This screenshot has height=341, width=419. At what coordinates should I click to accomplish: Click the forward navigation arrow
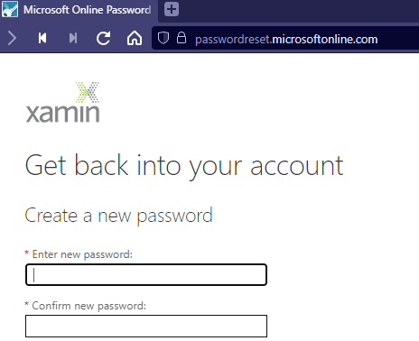[12, 38]
